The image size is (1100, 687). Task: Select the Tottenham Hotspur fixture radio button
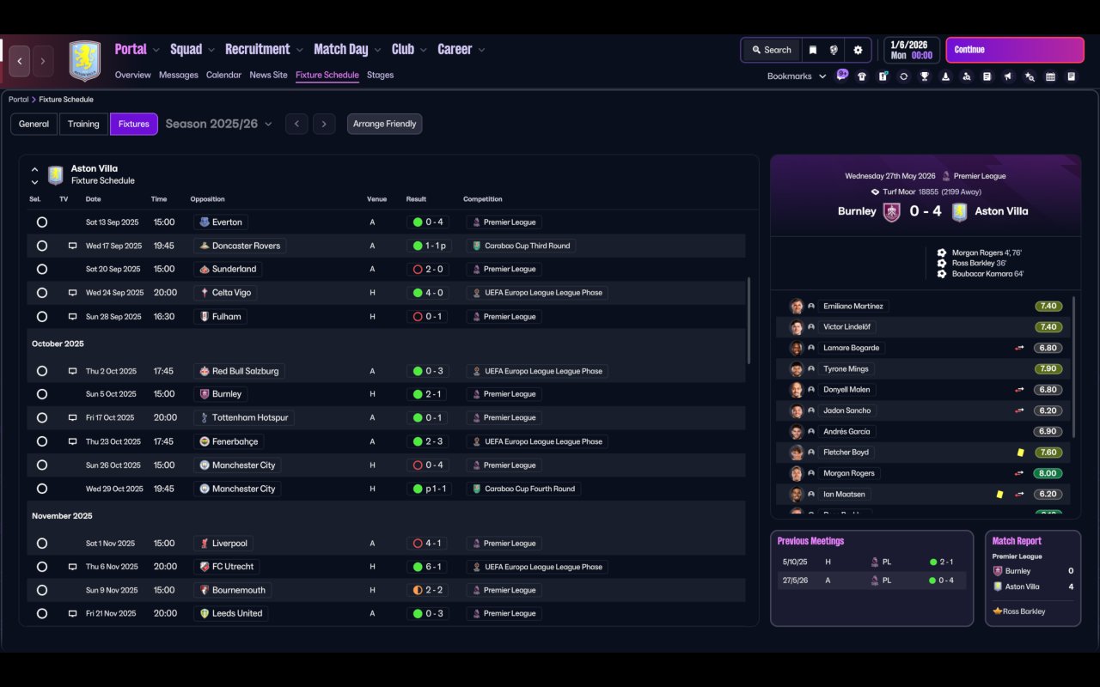(x=42, y=418)
